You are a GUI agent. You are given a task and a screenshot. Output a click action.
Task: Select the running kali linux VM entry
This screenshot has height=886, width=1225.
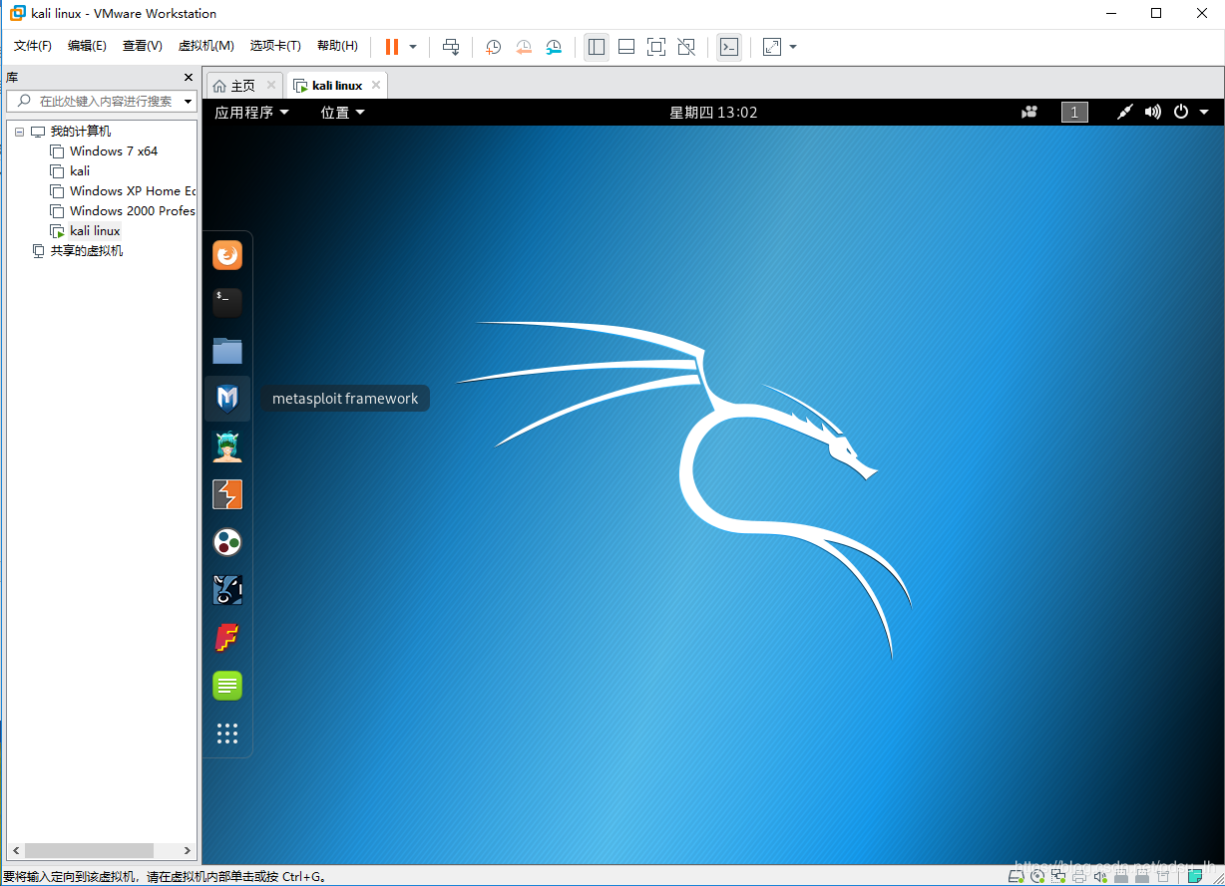[x=95, y=231]
